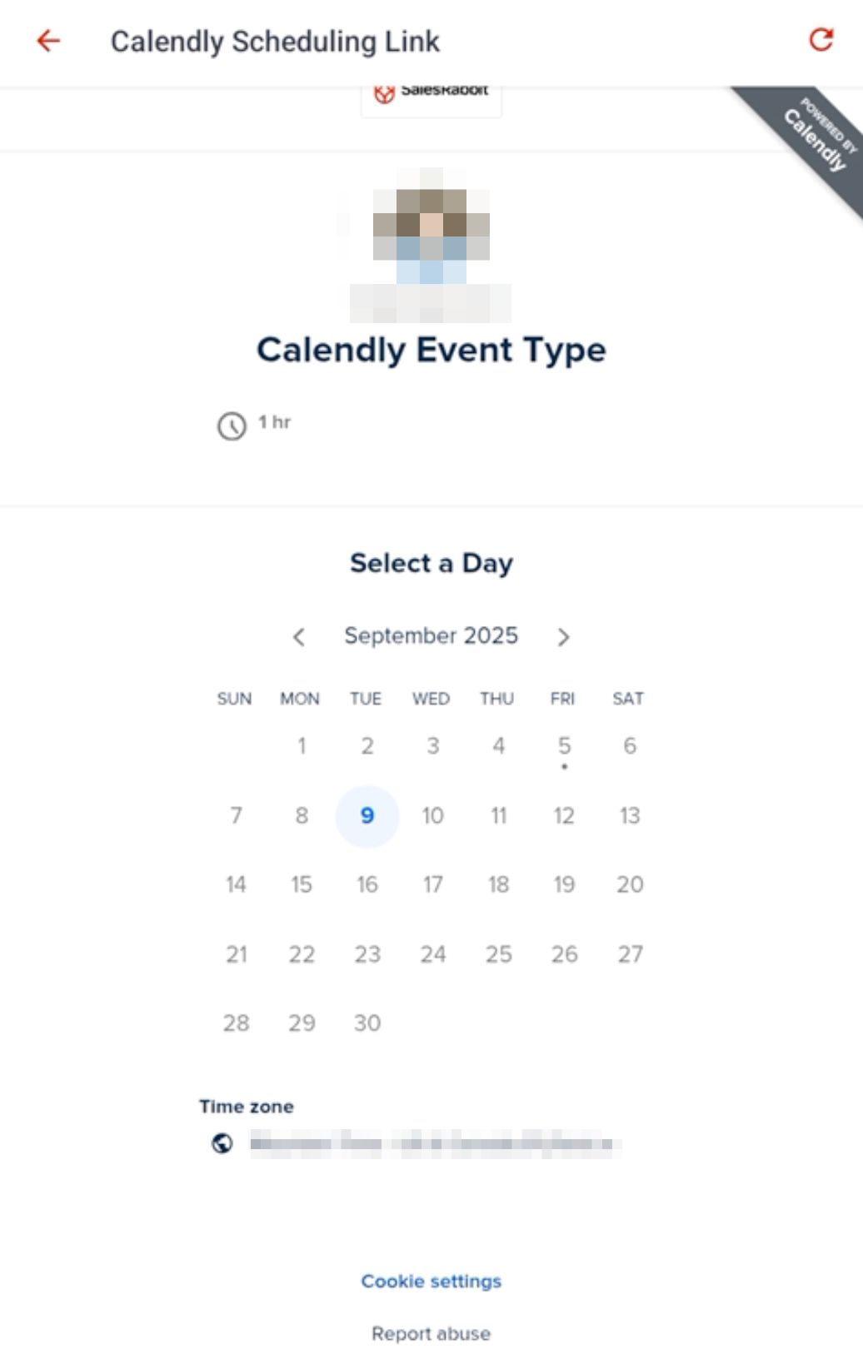Click the pixelated host profile photo
The image size is (863, 1349).
(x=431, y=226)
